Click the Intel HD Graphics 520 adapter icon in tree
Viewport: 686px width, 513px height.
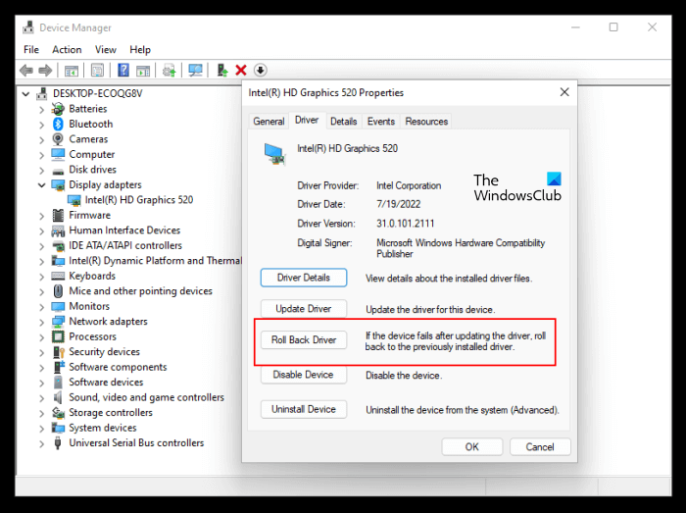74,200
